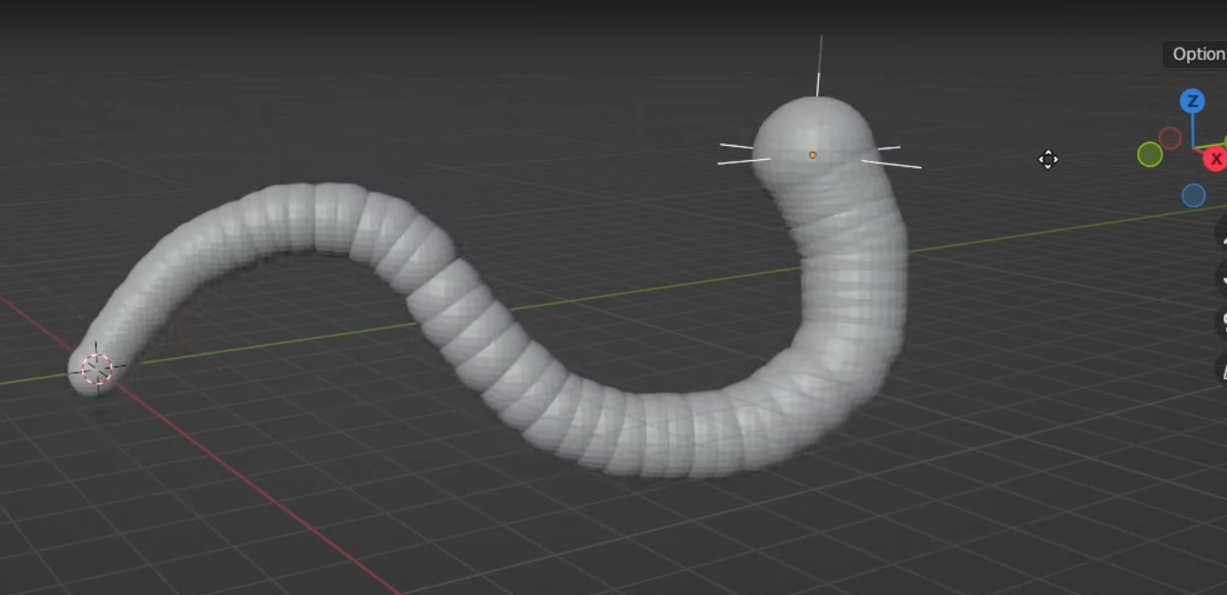1227x595 pixels.
Task: Click the green negative Y axis circle
Action: click(x=1150, y=155)
